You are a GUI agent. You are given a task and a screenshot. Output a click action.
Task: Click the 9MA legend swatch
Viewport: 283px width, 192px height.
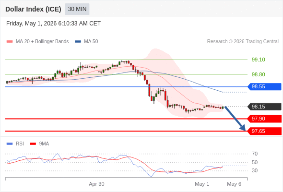click(x=33, y=144)
